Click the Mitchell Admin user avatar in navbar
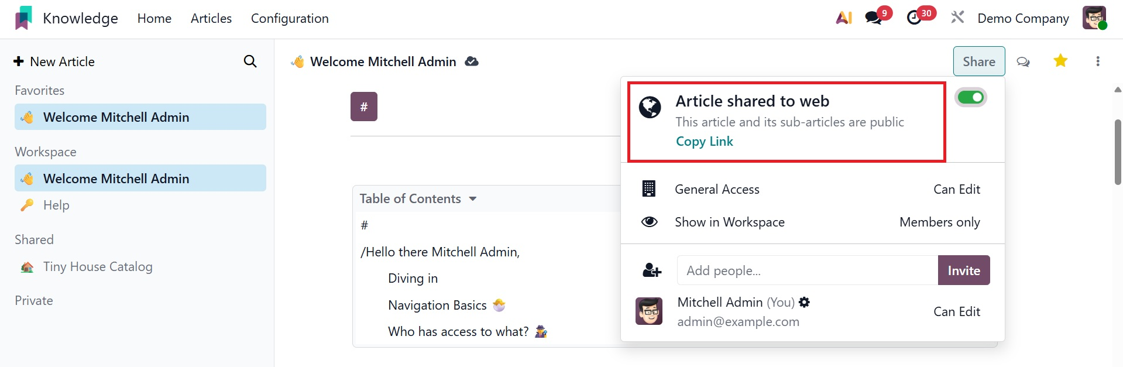1123x367 pixels. 1094,18
